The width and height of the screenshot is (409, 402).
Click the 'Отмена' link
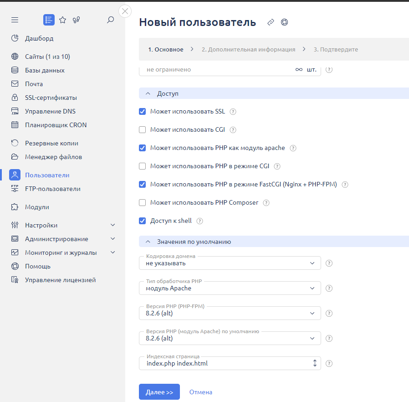click(200, 392)
